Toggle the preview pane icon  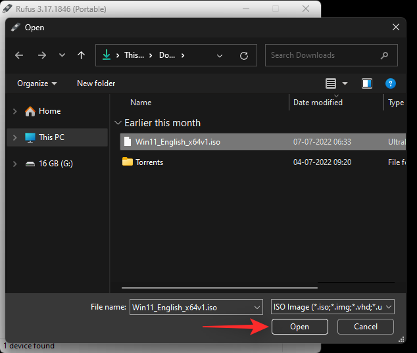coord(367,83)
